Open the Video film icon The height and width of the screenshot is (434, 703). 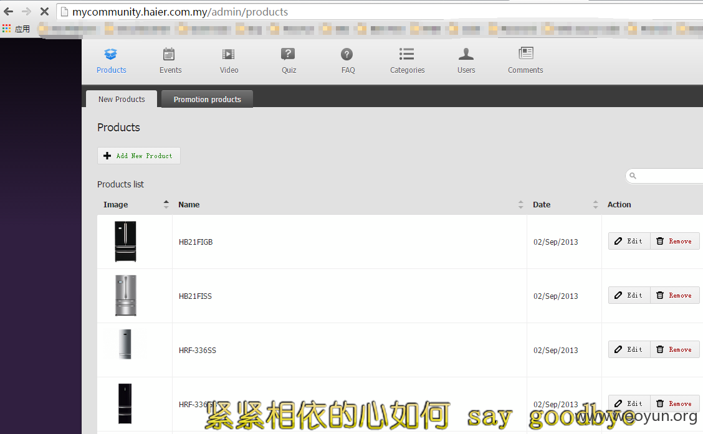click(228, 54)
